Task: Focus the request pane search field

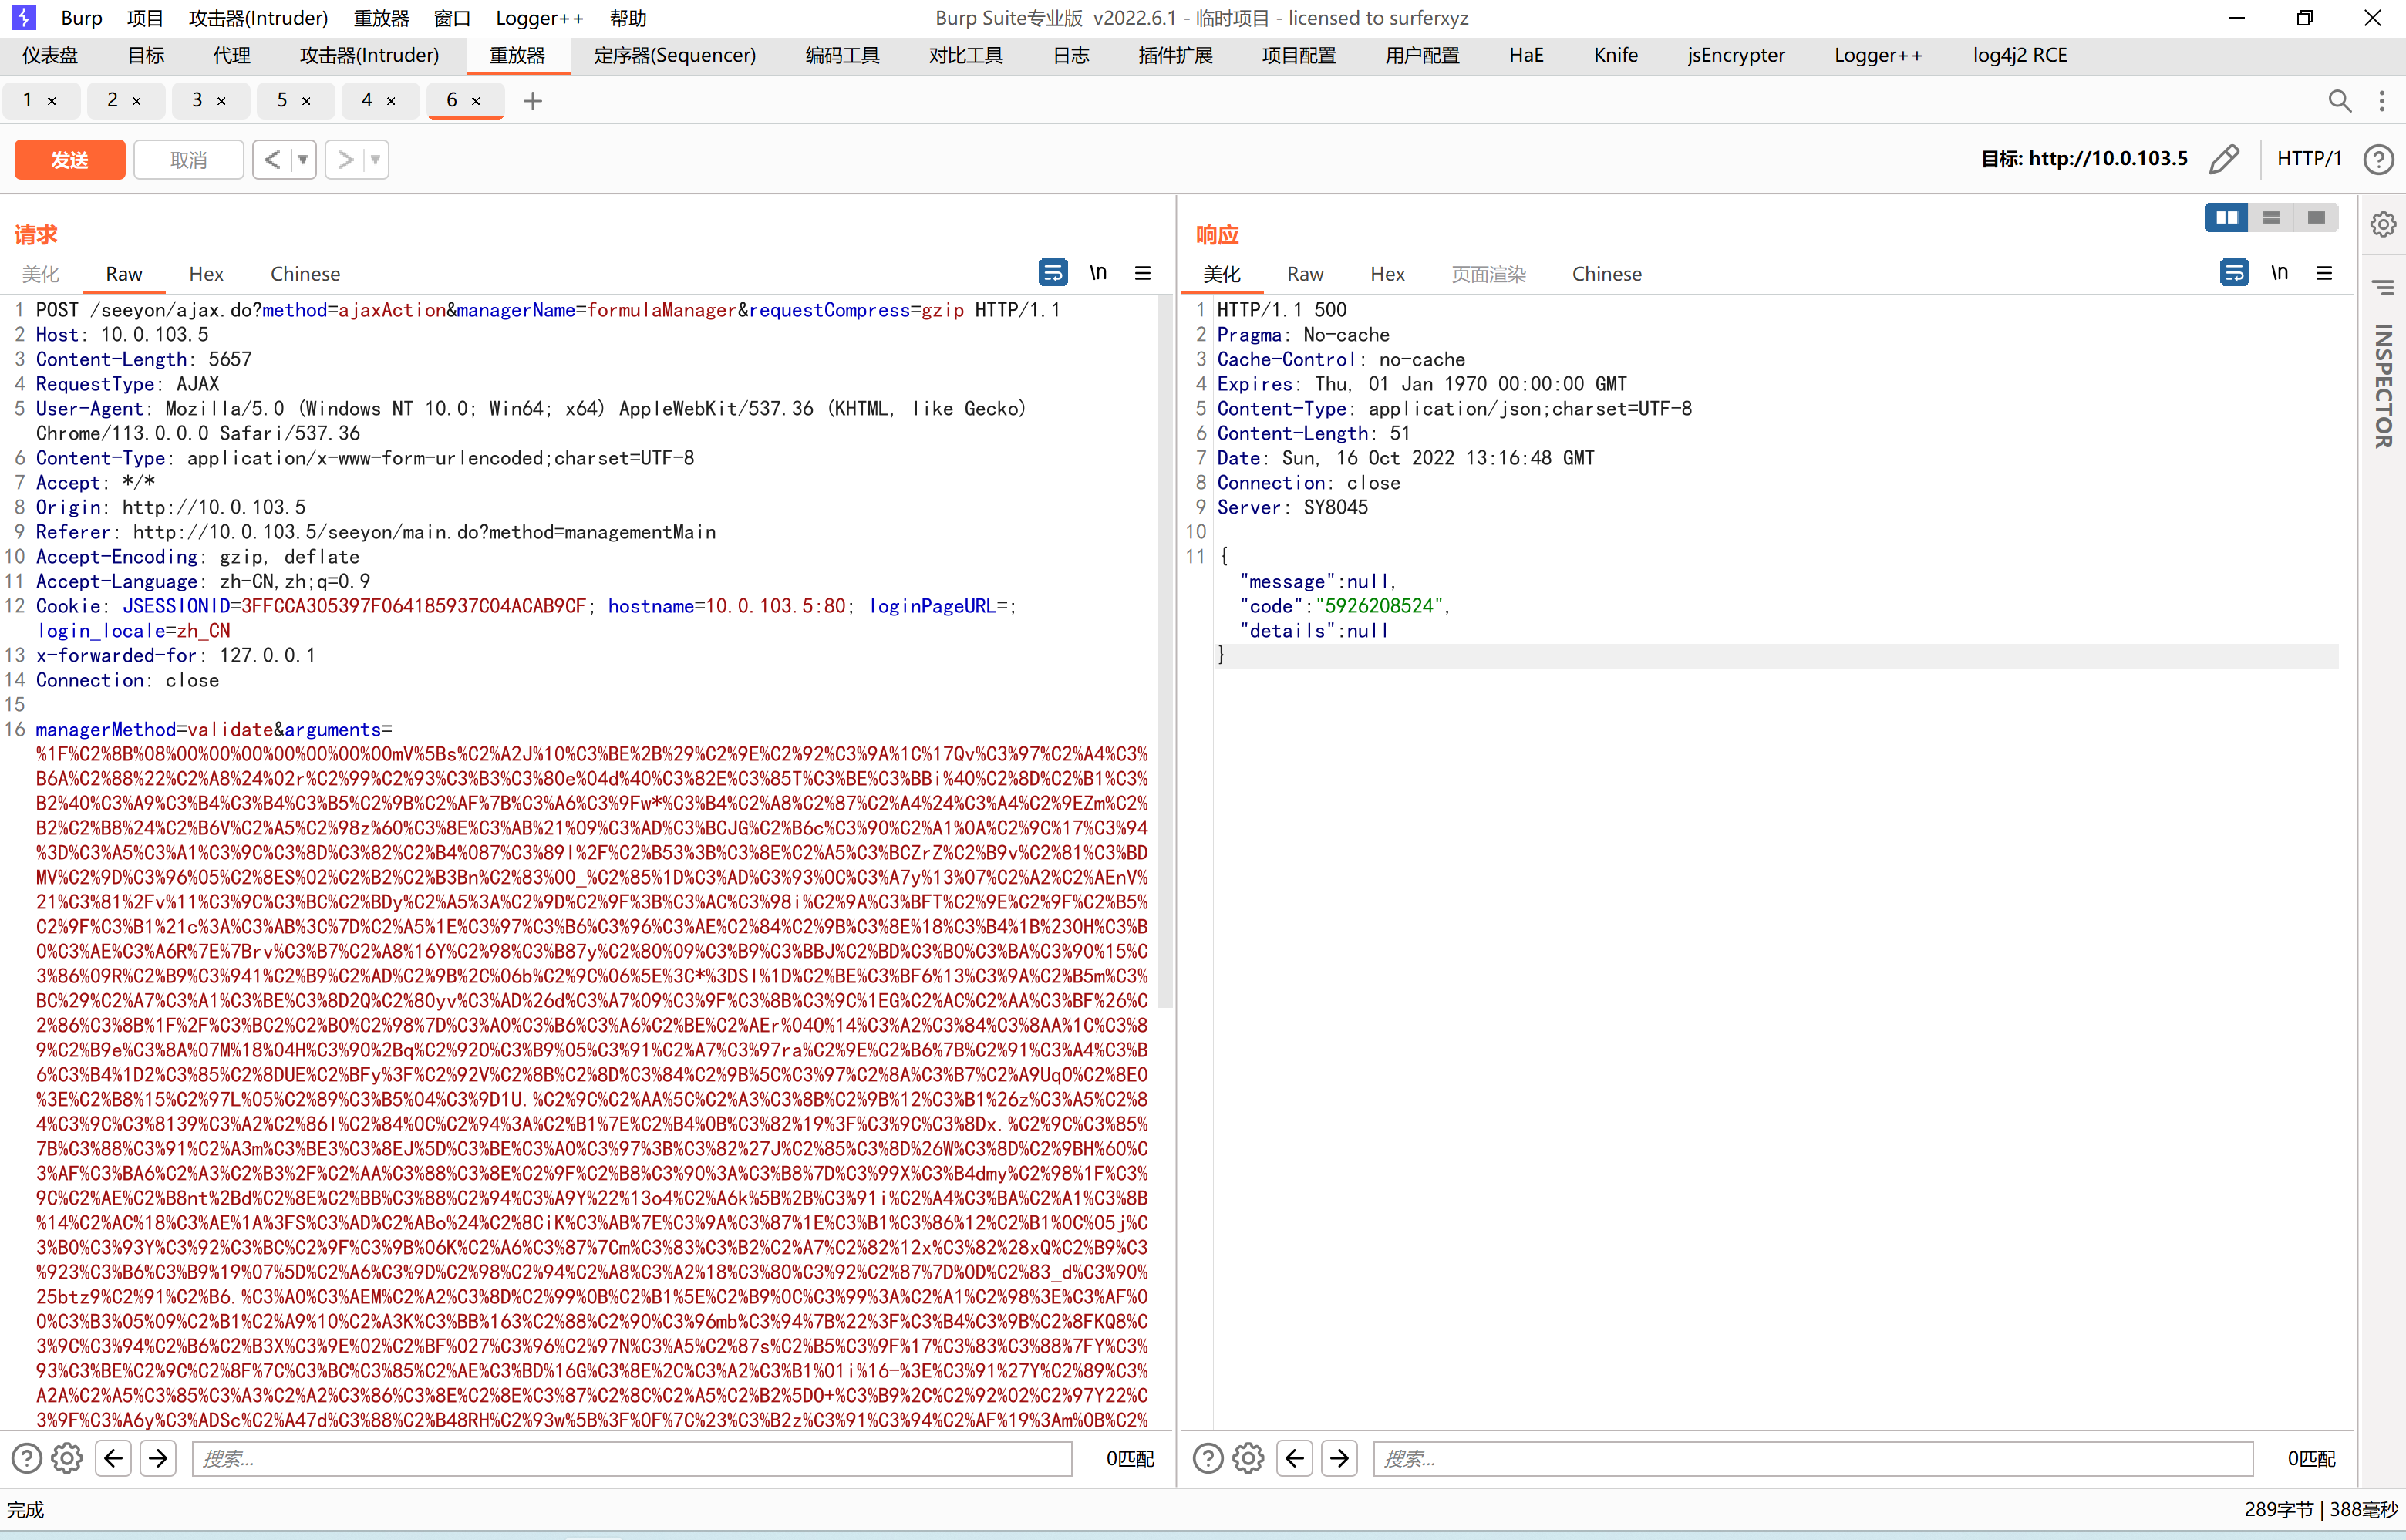Action: point(632,1458)
